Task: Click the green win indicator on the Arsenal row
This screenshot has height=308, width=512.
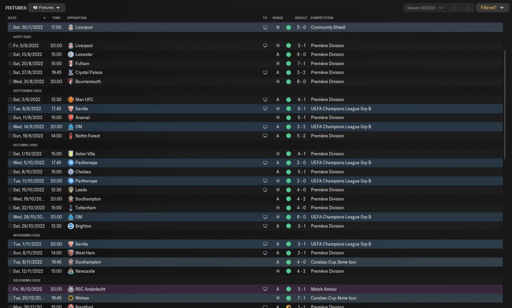Action: [x=288, y=117]
